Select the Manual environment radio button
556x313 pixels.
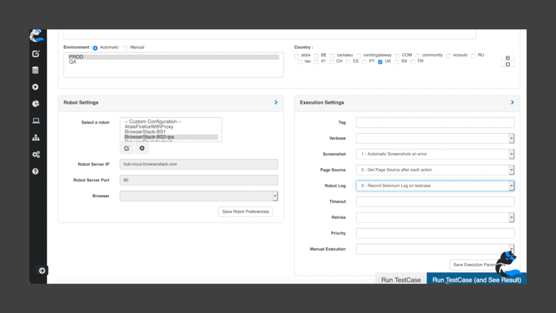125,48
